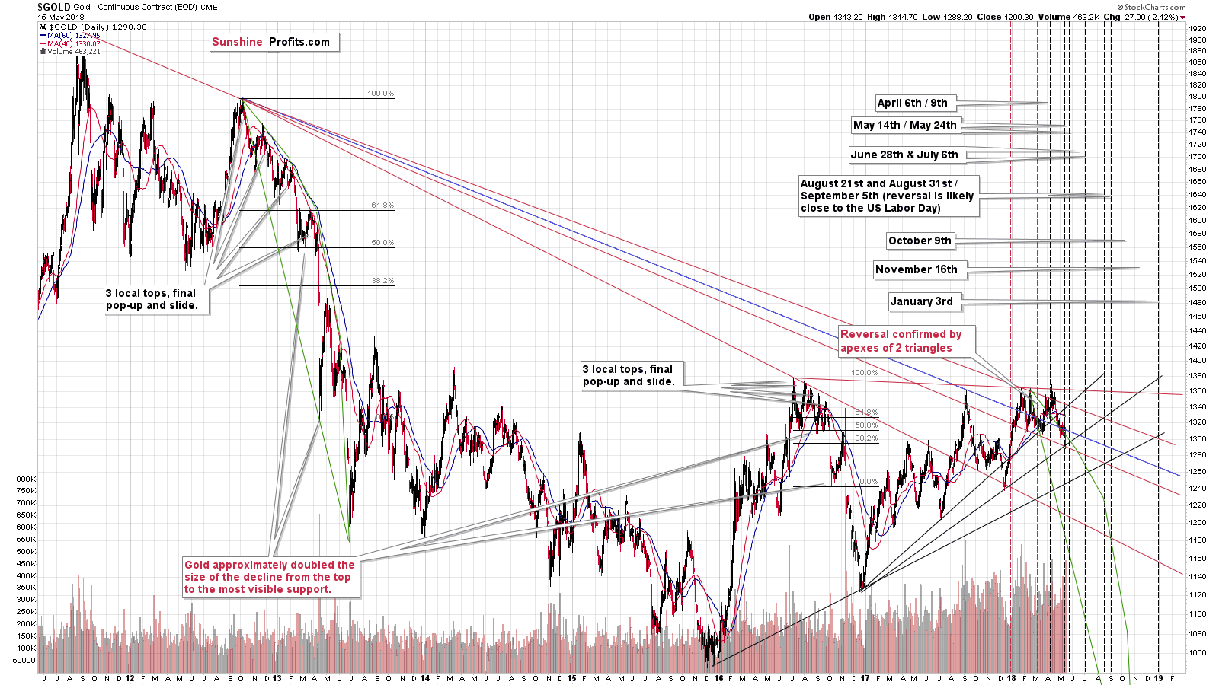Click the 'Close 1290.30' value in header
1219x685 pixels.
coord(1005,18)
